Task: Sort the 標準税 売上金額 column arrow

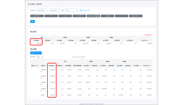Action: 89,66
